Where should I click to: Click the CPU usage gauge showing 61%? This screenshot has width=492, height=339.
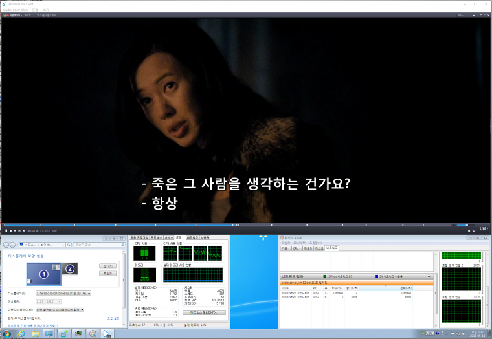[x=144, y=253]
